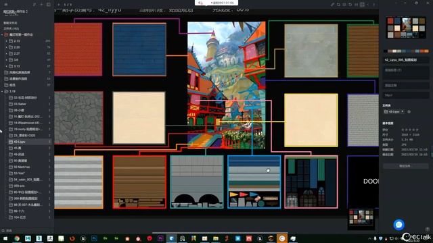The width and height of the screenshot is (433, 243).
Task: Open the blue chat bubble button
Action: (398, 225)
